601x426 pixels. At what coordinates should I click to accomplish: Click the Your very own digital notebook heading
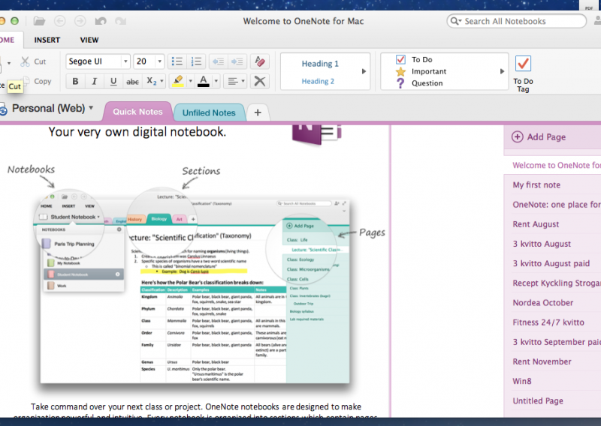[x=137, y=132]
